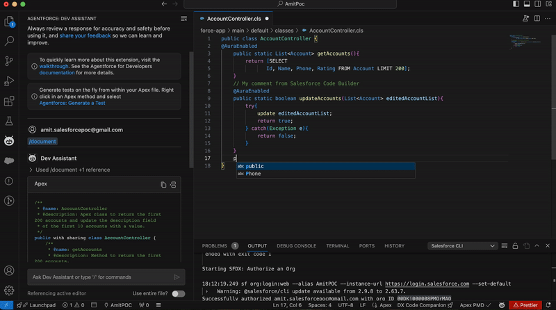This screenshot has height=310, width=556.
Task: Open the Manage gear in activity bar
Action: pyautogui.click(x=9, y=291)
